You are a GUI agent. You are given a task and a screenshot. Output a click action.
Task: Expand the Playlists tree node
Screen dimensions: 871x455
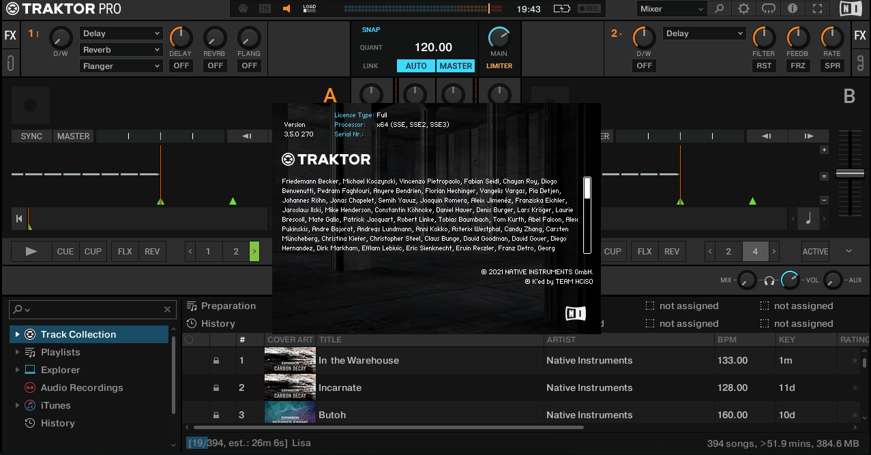(17, 352)
